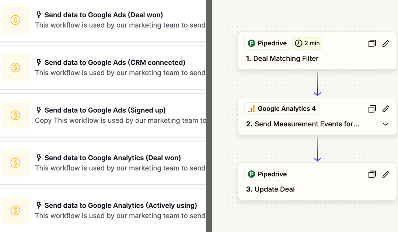Click dollar icon beside Google Ads (Deal won)
The image size is (398, 232).
tap(15, 20)
